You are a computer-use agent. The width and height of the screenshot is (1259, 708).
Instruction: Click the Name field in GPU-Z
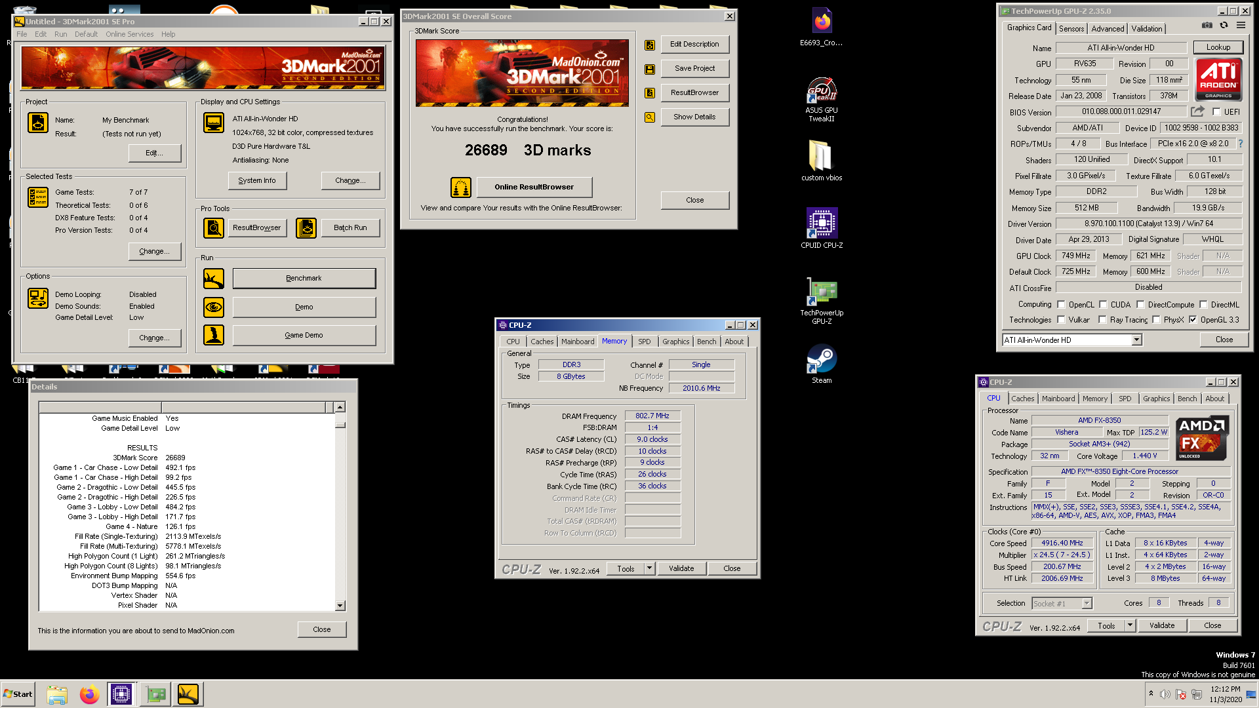(x=1121, y=48)
